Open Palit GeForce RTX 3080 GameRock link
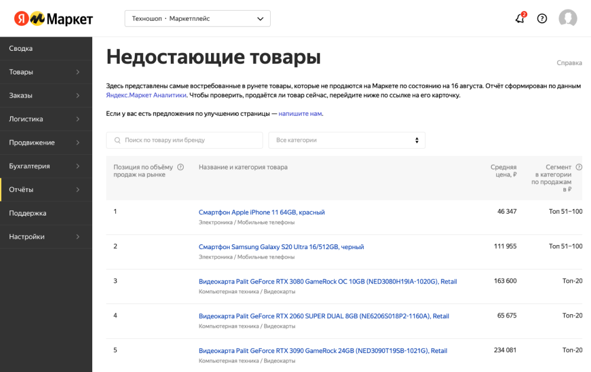This screenshot has width=591, height=372. click(x=327, y=282)
